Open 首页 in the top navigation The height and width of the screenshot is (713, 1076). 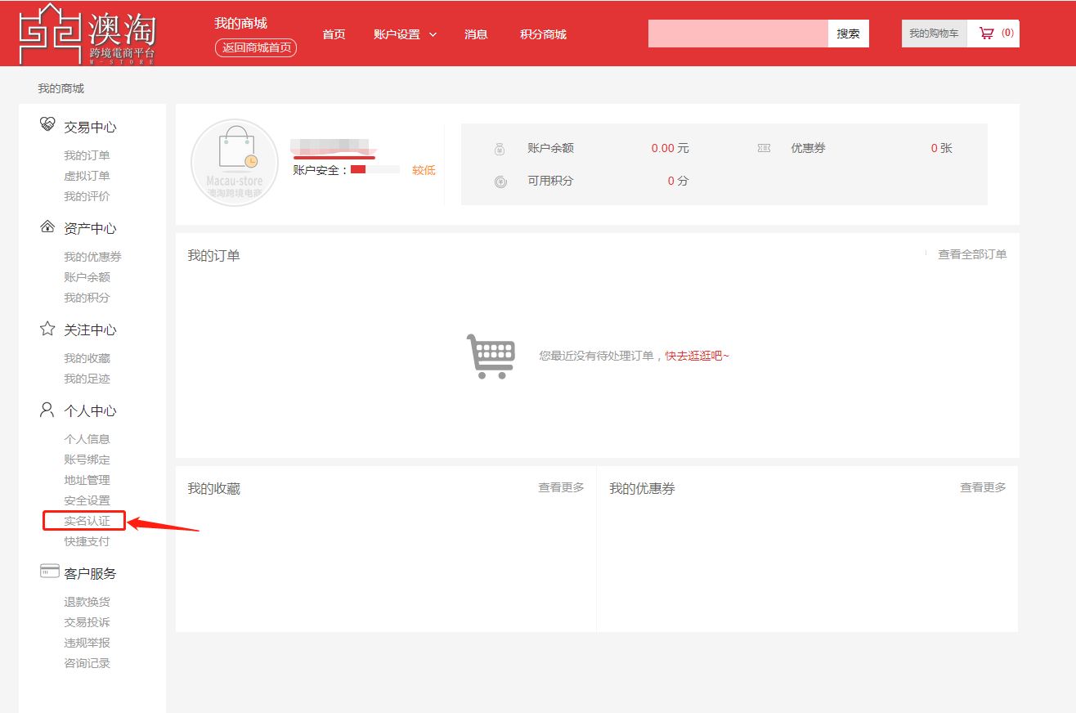point(334,34)
